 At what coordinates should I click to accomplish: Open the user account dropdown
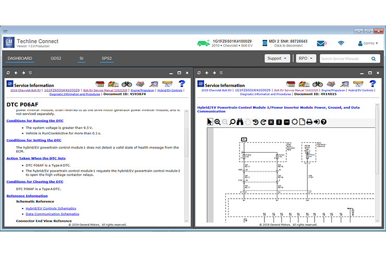coord(368,43)
